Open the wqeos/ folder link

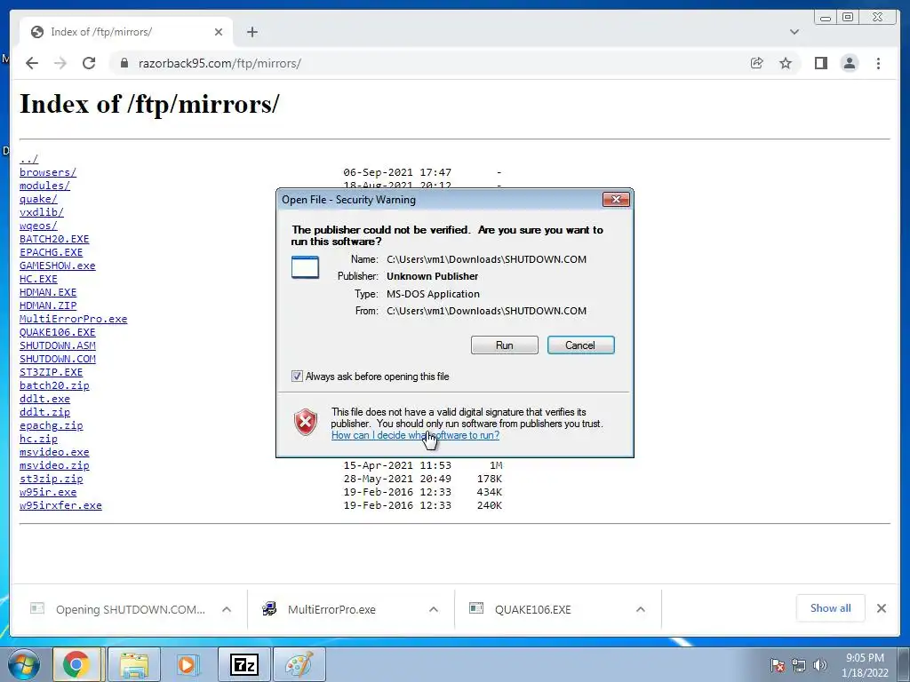click(x=38, y=226)
